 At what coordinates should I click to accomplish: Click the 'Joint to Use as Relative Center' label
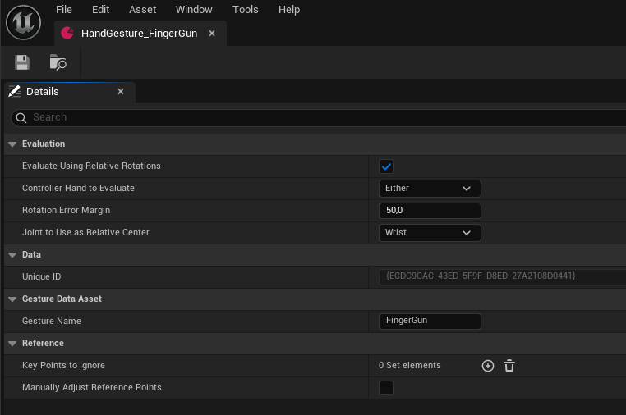click(x=85, y=232)
